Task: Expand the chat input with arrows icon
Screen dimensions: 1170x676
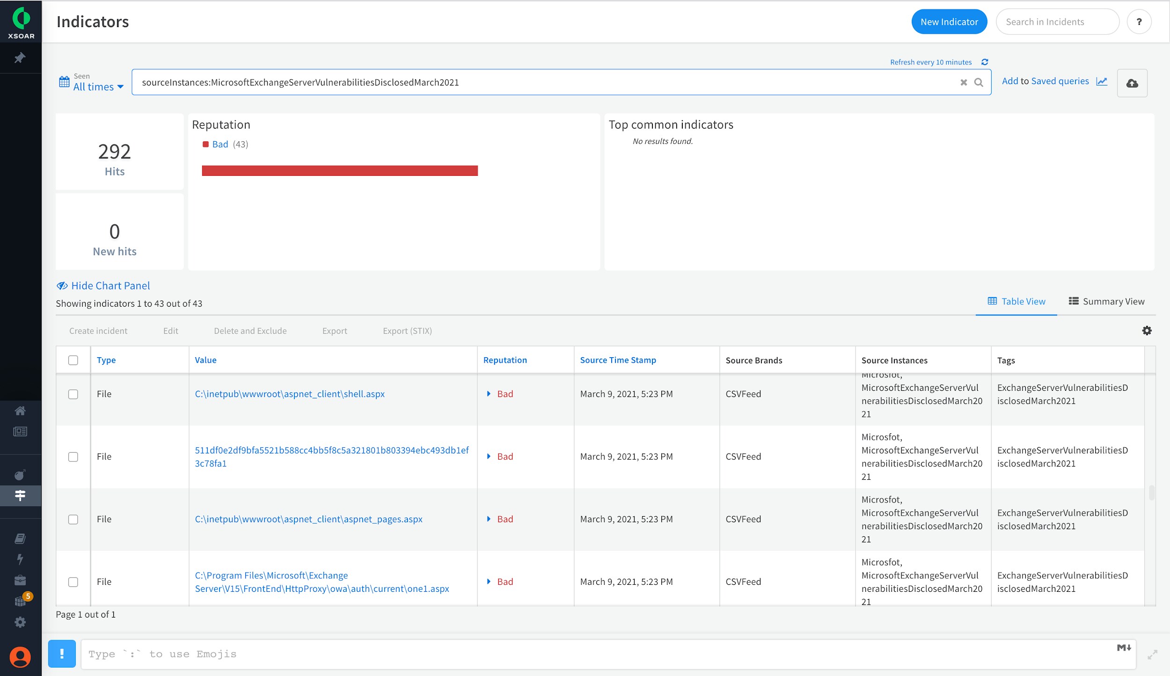Action: click(x=1152, y=654)
